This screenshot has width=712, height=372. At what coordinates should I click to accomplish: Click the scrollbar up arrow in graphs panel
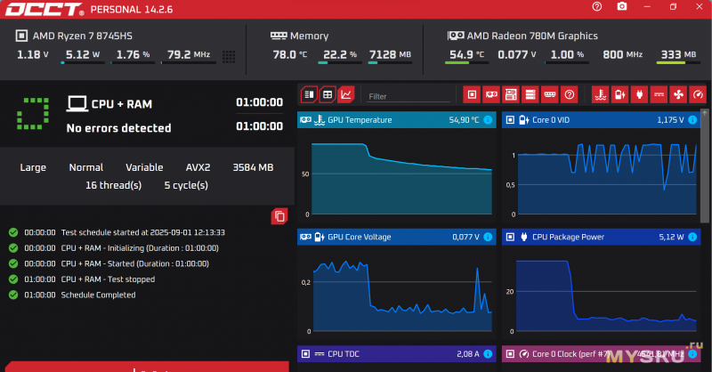[x=705, y=113]
